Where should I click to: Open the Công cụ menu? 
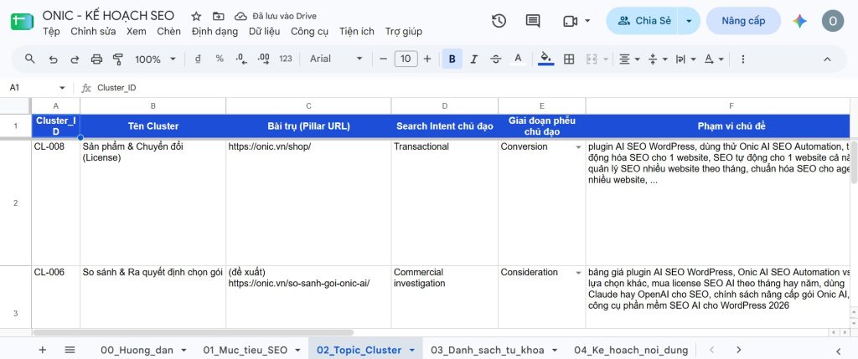[x=309, y=31]
